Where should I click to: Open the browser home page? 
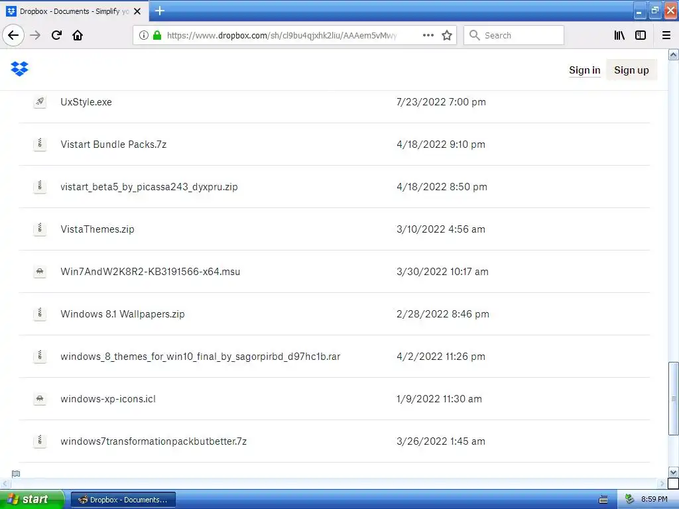(x=78, y=35)
